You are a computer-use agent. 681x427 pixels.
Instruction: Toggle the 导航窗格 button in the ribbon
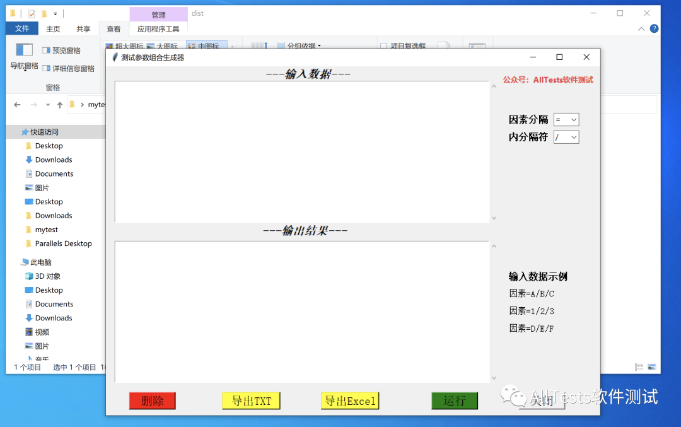click(x=25, y=57)
